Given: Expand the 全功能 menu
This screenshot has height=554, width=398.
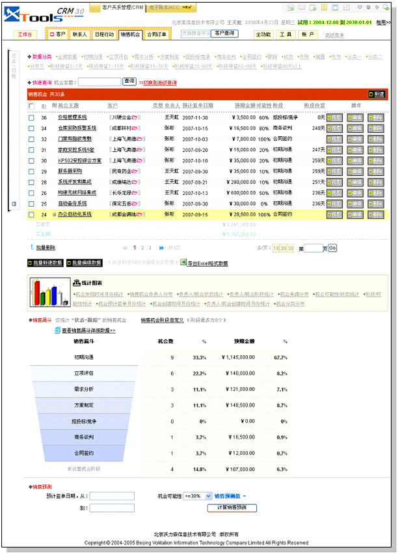Looking at the screenshot, I should pyautogui.click(x=263, y=34).
